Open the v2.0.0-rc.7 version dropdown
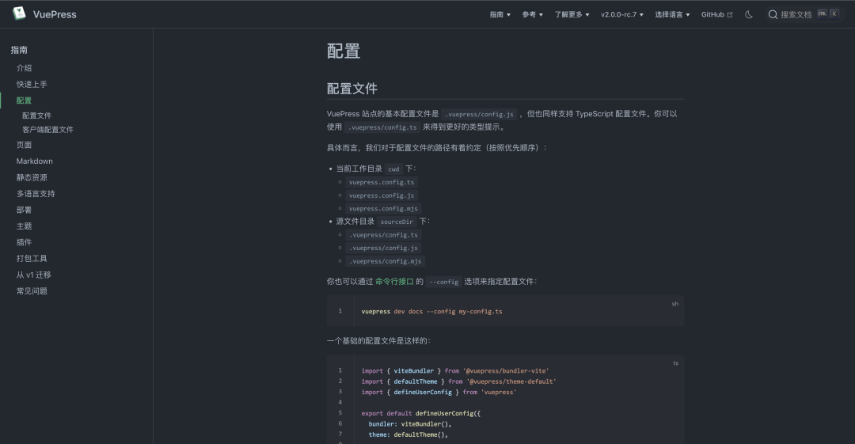Screen dimensions: 855x444 622,15
